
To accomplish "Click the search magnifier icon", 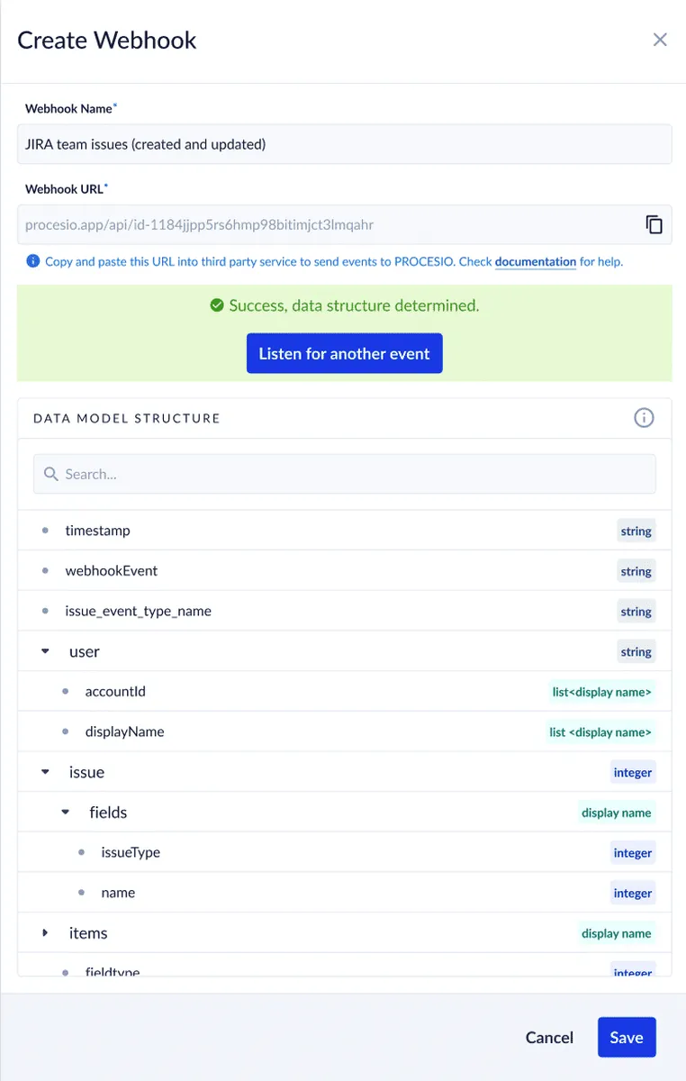I will [51, 474].
